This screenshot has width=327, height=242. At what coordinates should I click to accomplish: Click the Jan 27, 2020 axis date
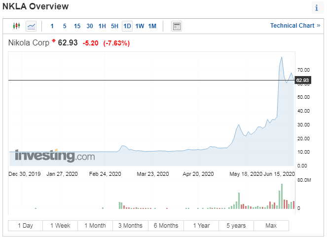pyautogui.click(x=62, y=174)
